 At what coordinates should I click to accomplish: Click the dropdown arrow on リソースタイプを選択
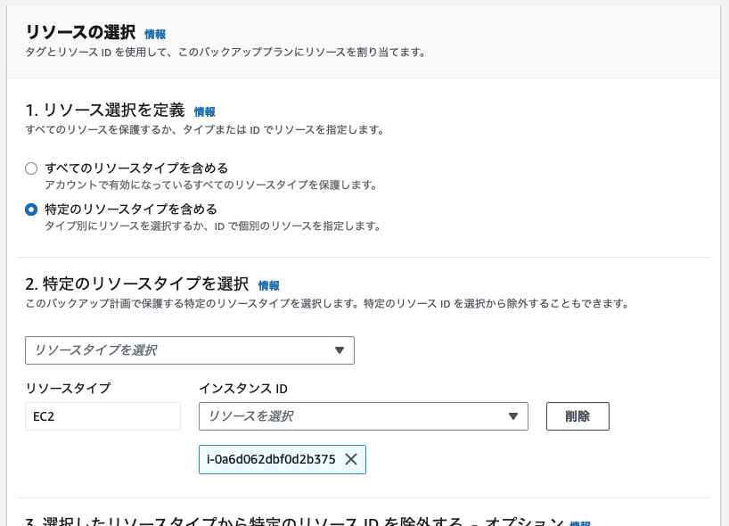[340, 350]
